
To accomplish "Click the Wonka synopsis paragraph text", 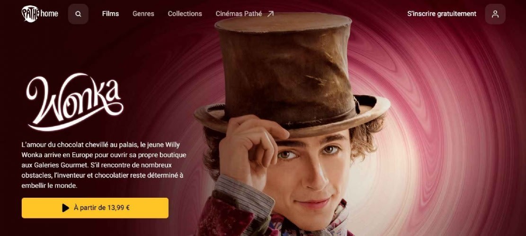I will [104, 165].
